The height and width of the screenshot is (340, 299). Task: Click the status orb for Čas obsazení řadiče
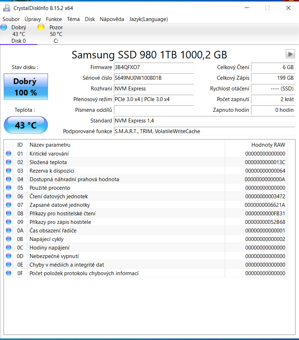pyautogui.click(x=9, y=231)
